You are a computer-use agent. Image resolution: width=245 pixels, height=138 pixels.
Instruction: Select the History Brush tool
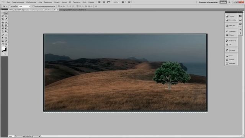[x=6, y=26]
